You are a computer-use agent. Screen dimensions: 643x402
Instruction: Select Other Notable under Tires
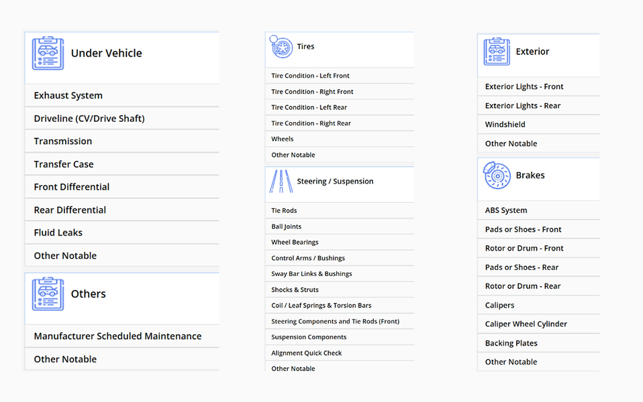(340, 155)
